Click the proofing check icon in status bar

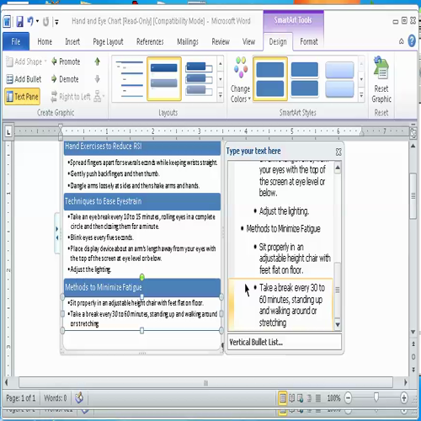click(x=79, y=397)
